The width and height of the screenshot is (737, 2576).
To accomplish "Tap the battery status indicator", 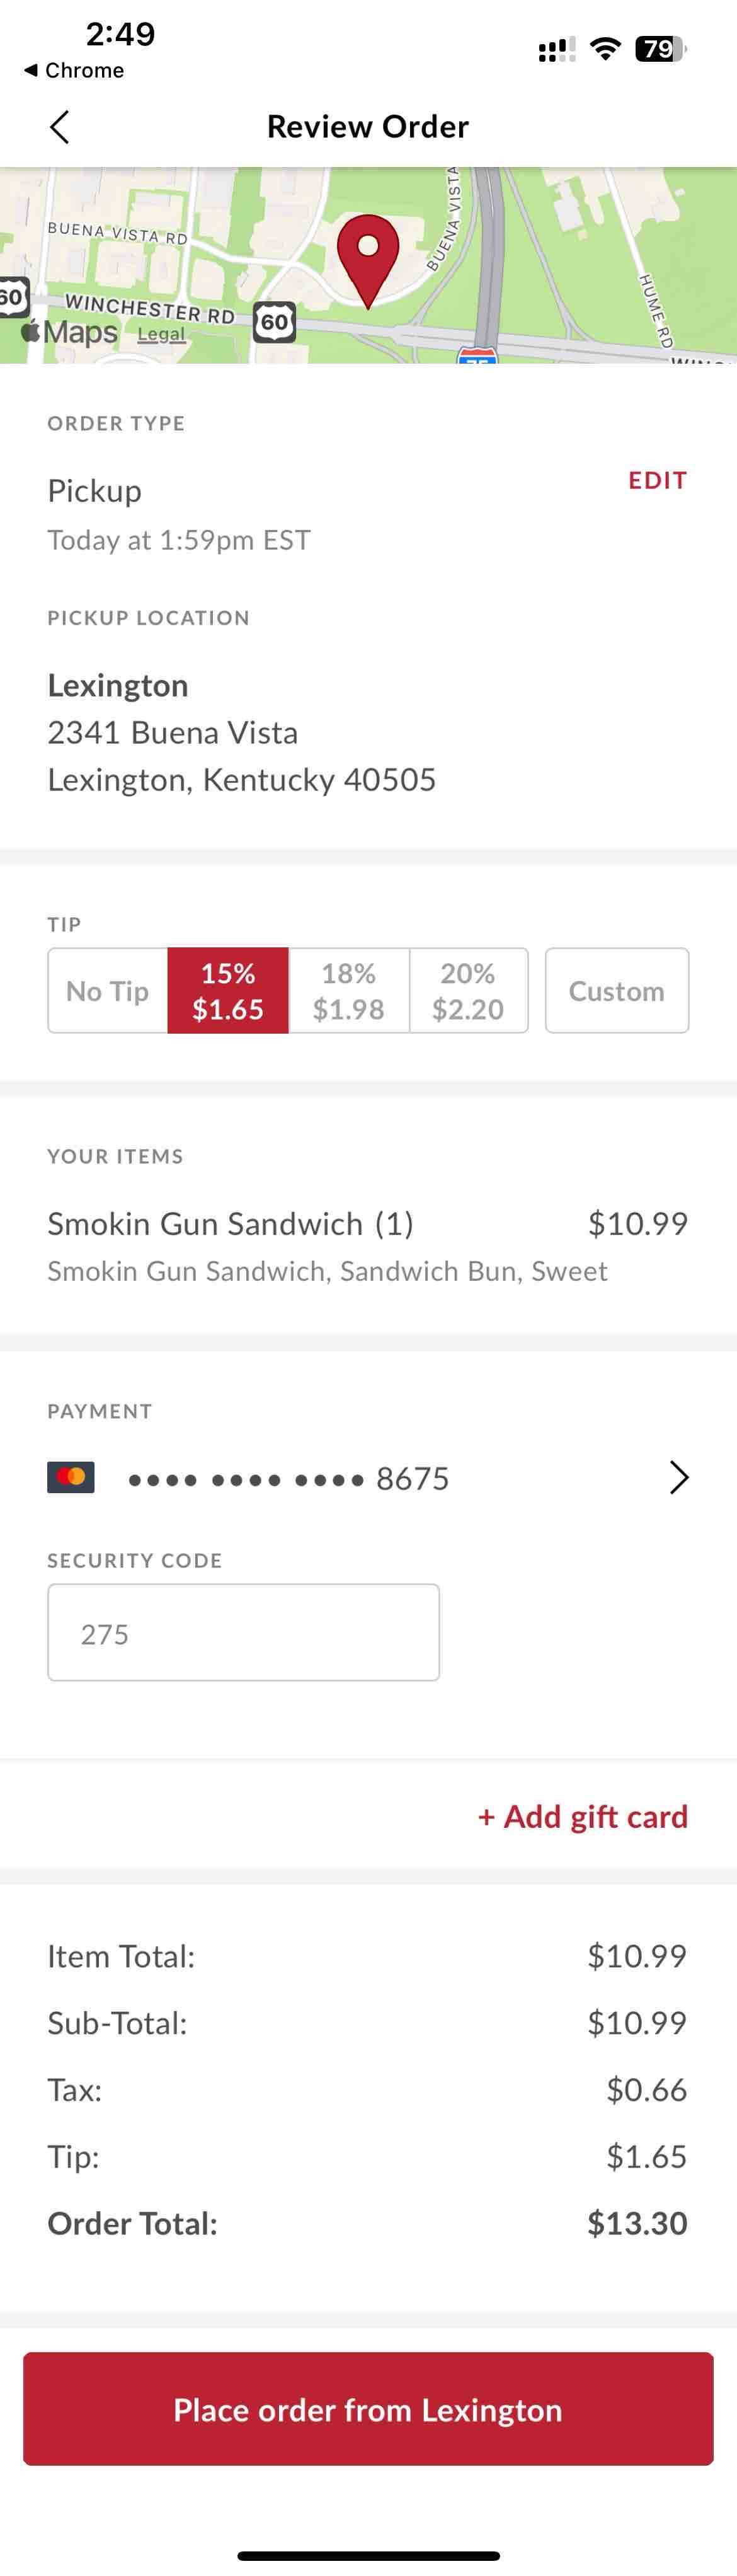I will tap(661, 48).
